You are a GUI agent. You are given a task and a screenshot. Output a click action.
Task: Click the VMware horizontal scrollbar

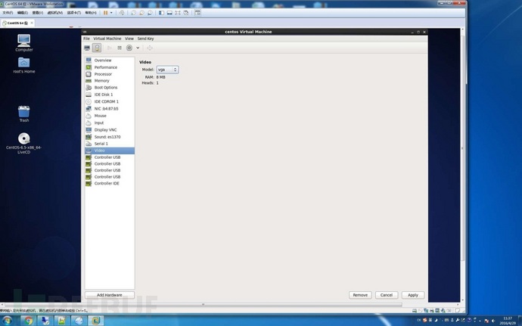point(203,305)
